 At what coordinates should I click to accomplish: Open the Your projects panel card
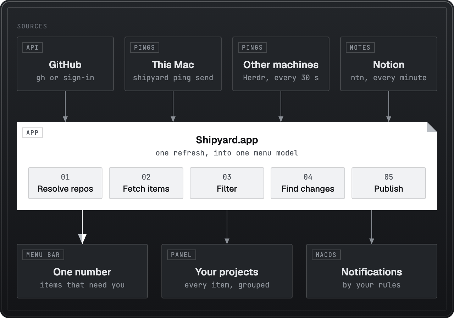click(x=227, y=271)
